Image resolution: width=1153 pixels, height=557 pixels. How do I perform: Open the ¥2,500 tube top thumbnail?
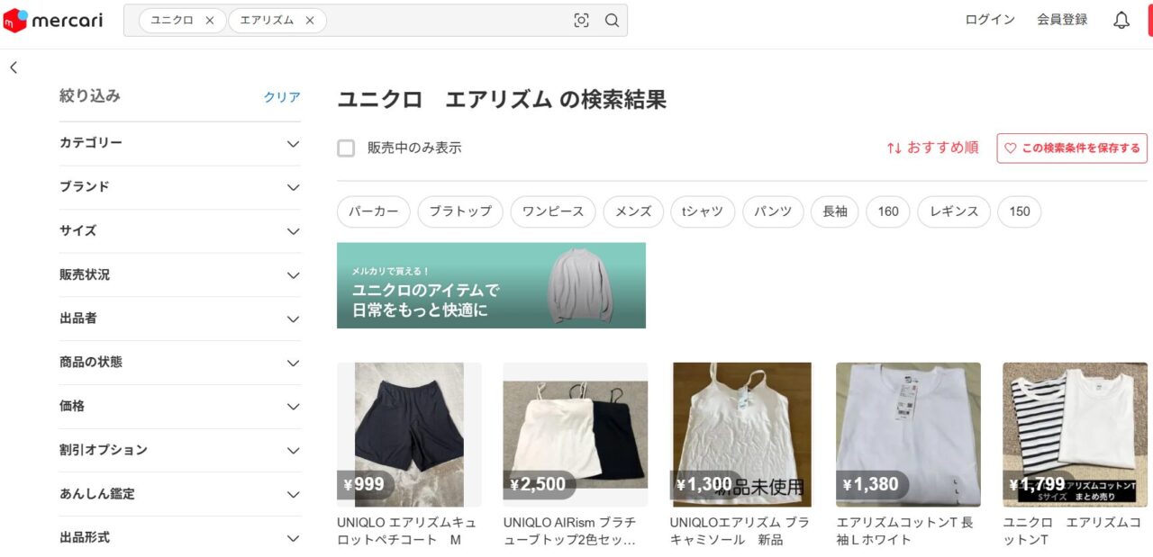576,435
